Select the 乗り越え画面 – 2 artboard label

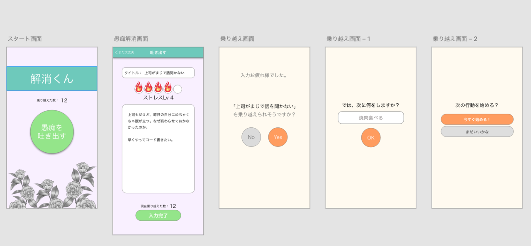455,39
